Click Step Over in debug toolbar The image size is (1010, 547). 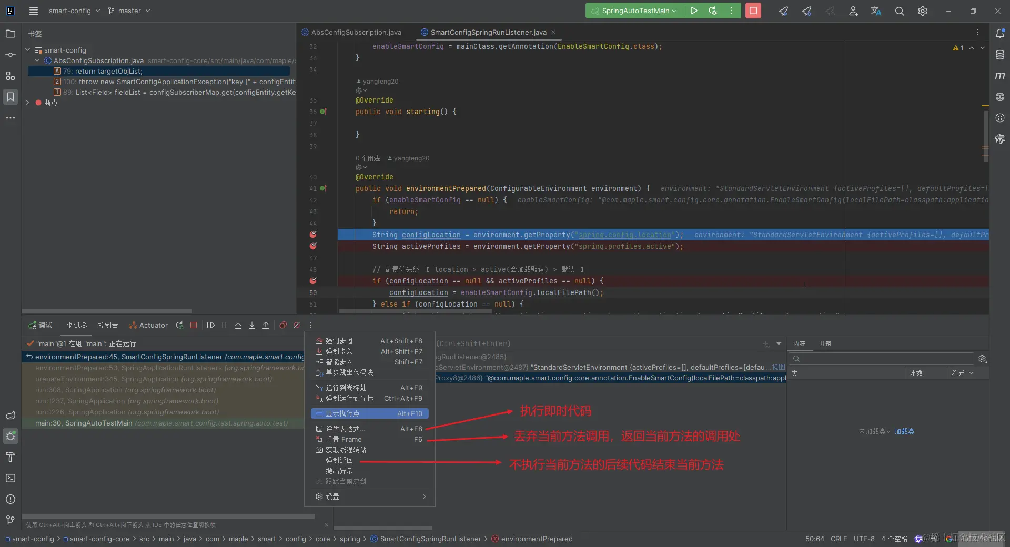pyautogui.click(x=238, y=325)
